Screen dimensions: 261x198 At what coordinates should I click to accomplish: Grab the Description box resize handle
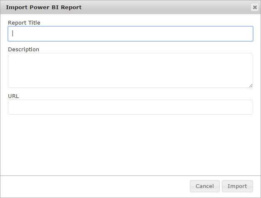click(x=250, y=85)
